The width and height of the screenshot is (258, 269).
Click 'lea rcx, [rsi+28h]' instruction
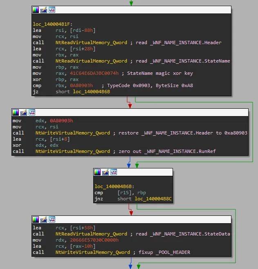tap(64, 49)
